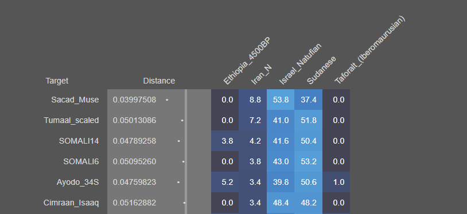Select the Israel_Natufian column label
The image size is (467, 214).
[x=300, y=64]
